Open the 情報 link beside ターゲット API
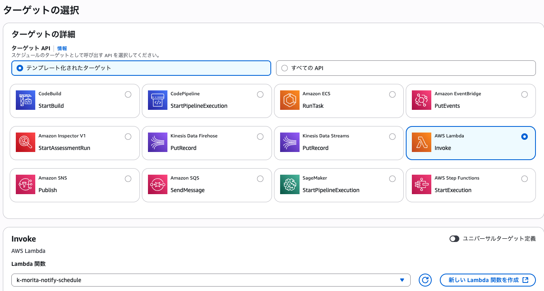 click(x=62, y=48)
